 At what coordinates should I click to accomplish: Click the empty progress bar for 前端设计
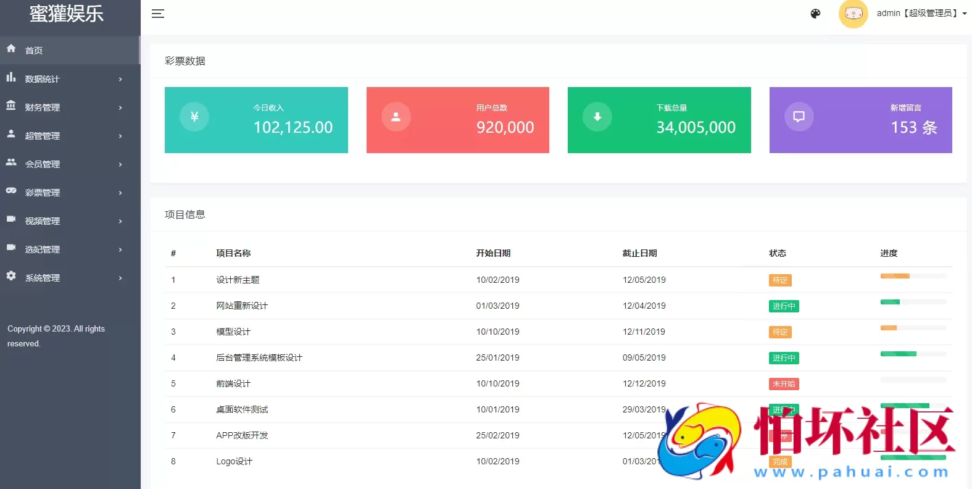pyautogui.click(x=913, y=380)
